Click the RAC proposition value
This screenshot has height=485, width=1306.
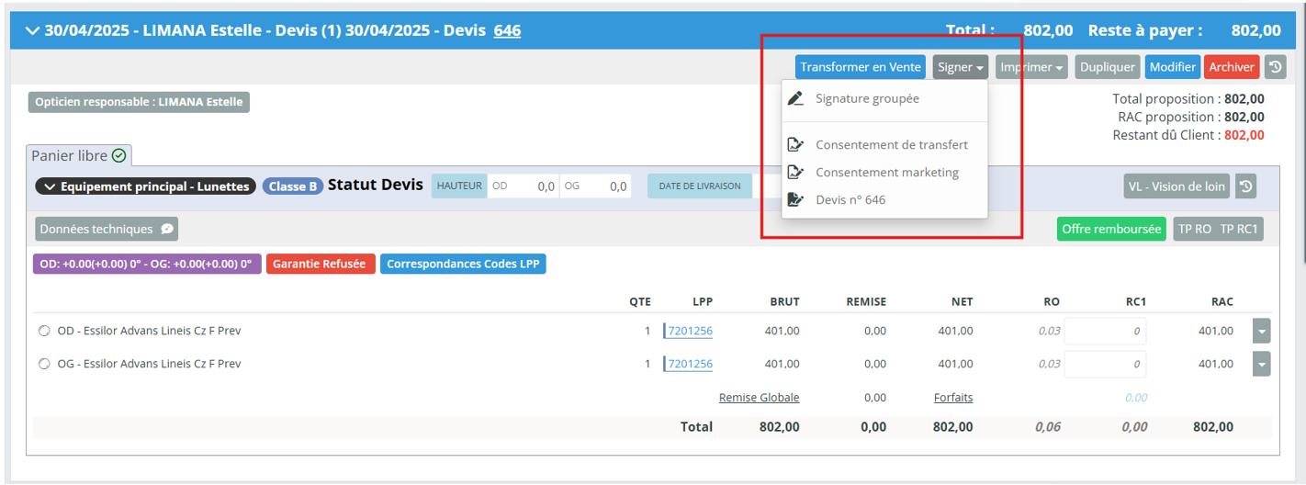coord(1244,117)
